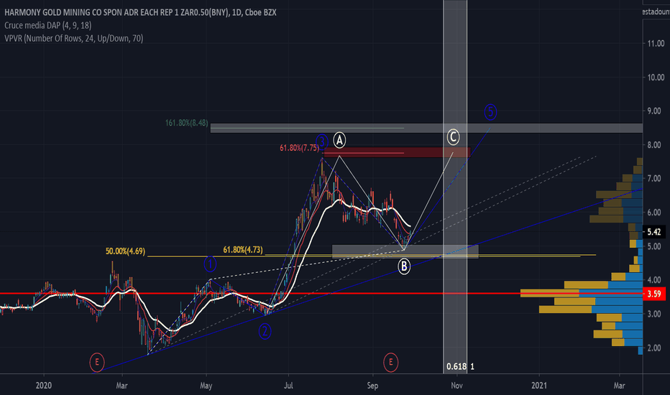
Task: Click the Jul time axis label
Action: coord(288,386)
